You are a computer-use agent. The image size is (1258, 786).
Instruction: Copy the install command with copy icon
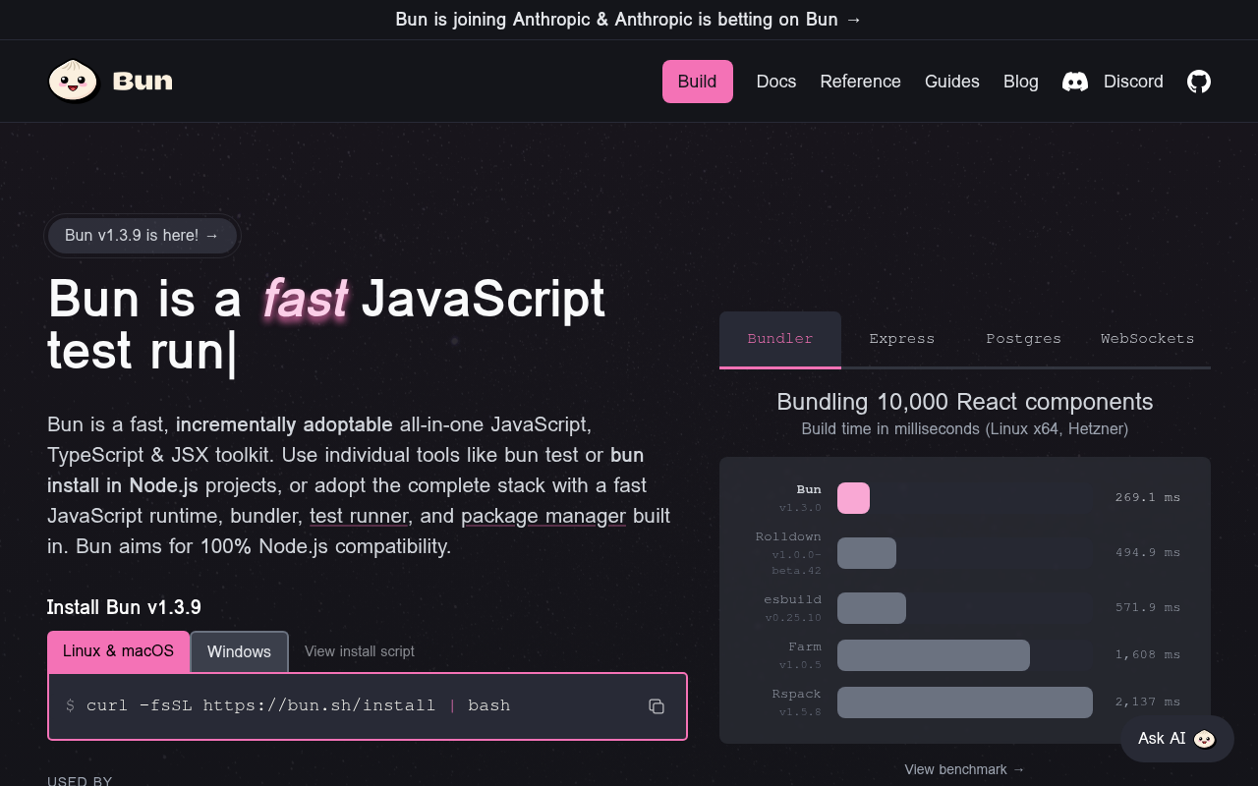[x=657, y=706]
